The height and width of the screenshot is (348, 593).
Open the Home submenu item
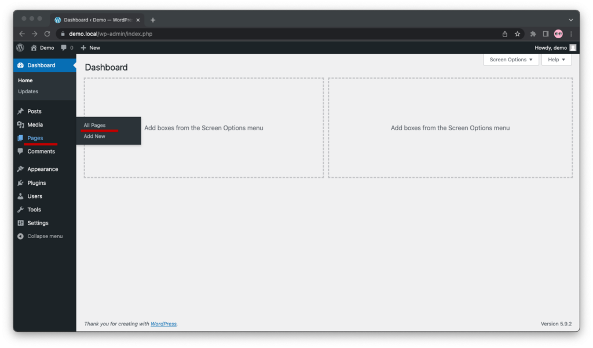point(25,80)
